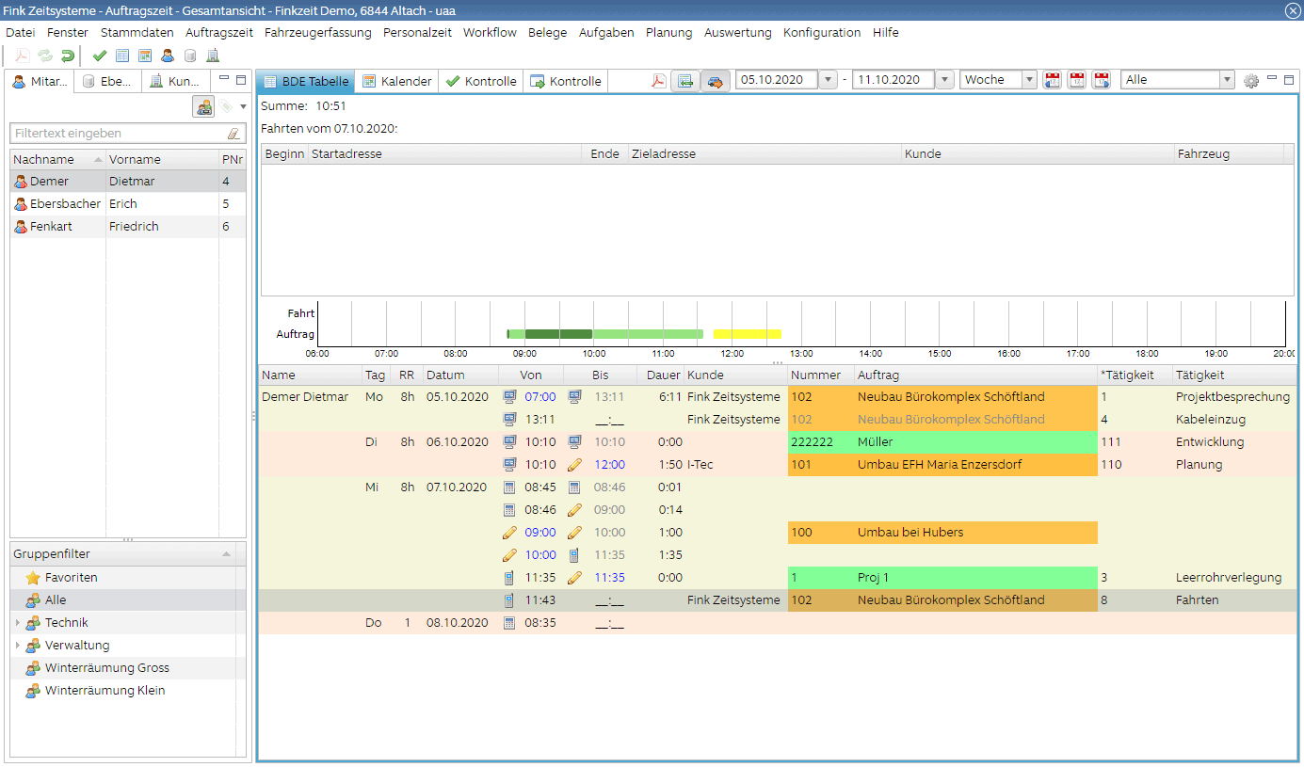This screenshot has width=1304, height=767.
Task: Open the Datei menu
Action: click(x=20, y=32)
